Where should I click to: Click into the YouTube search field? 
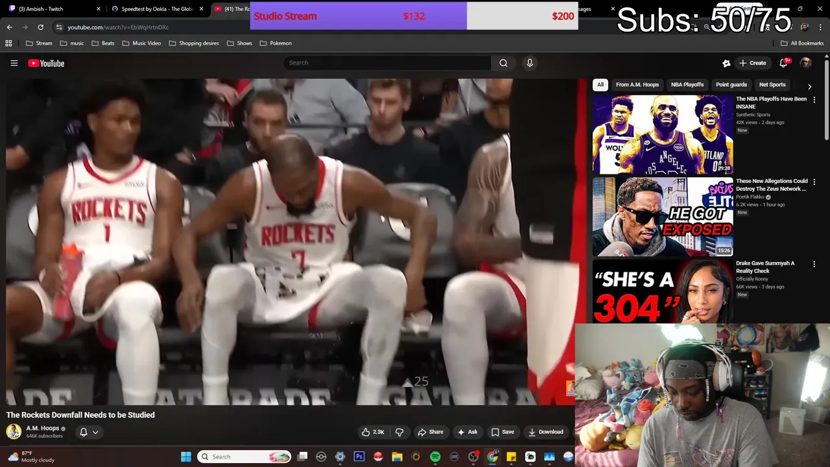point(387,63)
